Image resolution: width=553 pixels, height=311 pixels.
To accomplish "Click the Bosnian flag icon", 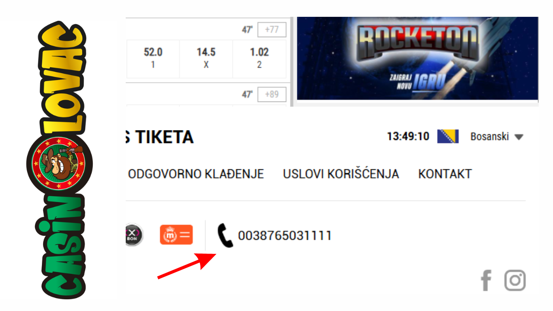I will click(448, 136).
